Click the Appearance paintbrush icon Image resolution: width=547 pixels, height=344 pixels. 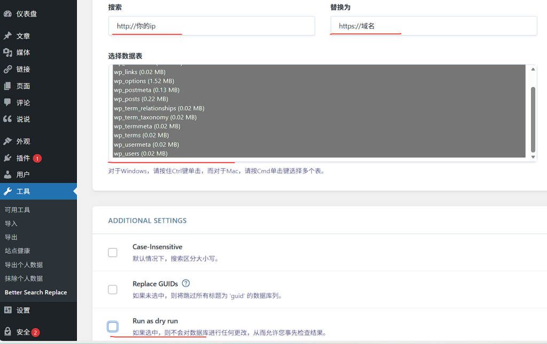7,141
